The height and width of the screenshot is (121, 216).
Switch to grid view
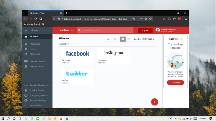pos(123,39)
